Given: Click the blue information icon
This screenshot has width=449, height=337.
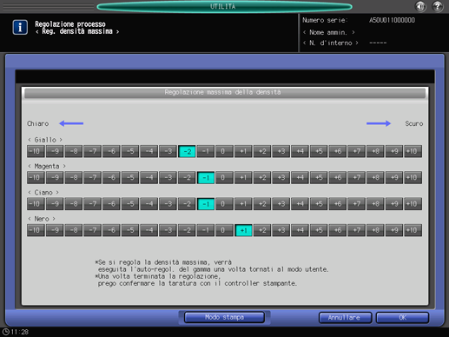Looking at the screenshot, I should point(20,27).
